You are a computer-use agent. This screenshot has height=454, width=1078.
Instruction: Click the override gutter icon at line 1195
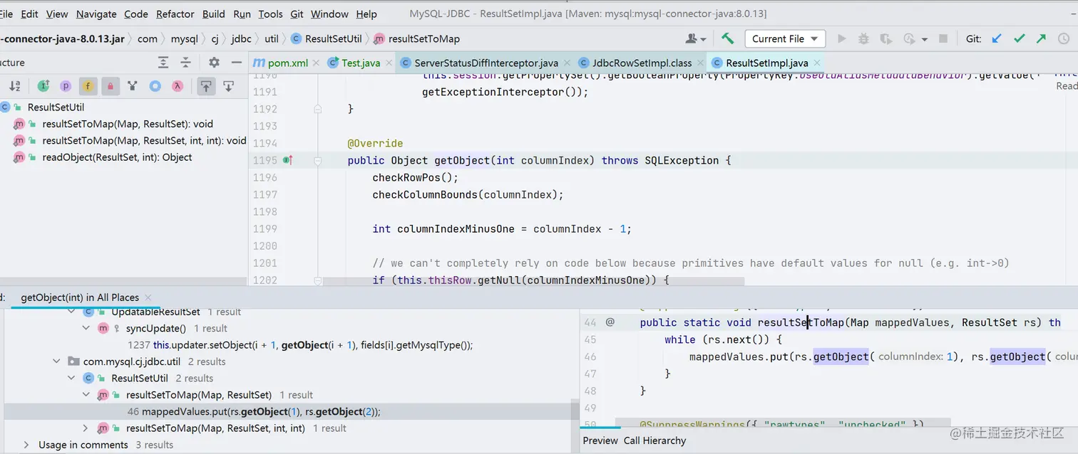click(288, 160)
